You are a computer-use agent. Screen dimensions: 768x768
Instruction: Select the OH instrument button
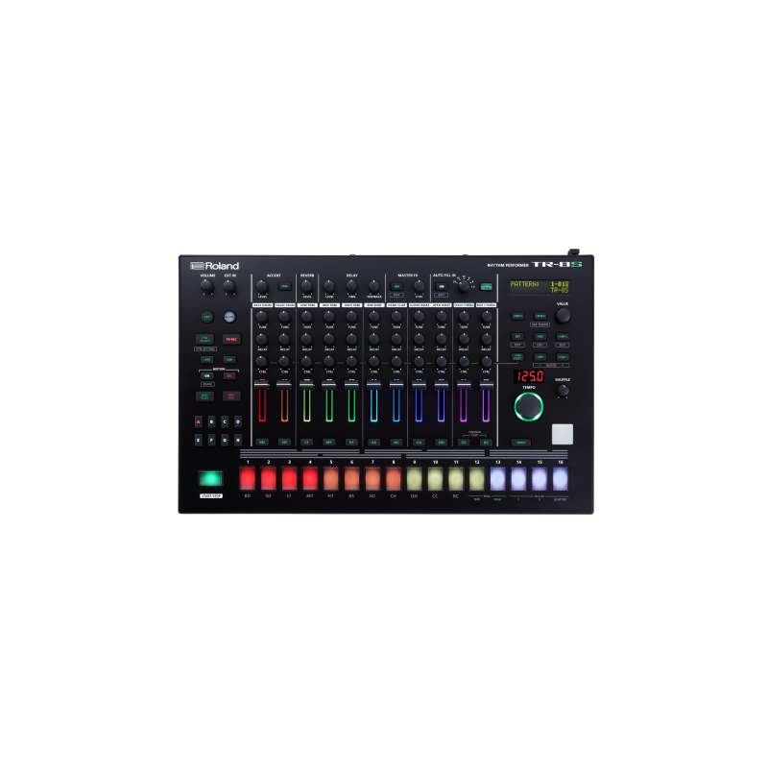pos(442,443)
